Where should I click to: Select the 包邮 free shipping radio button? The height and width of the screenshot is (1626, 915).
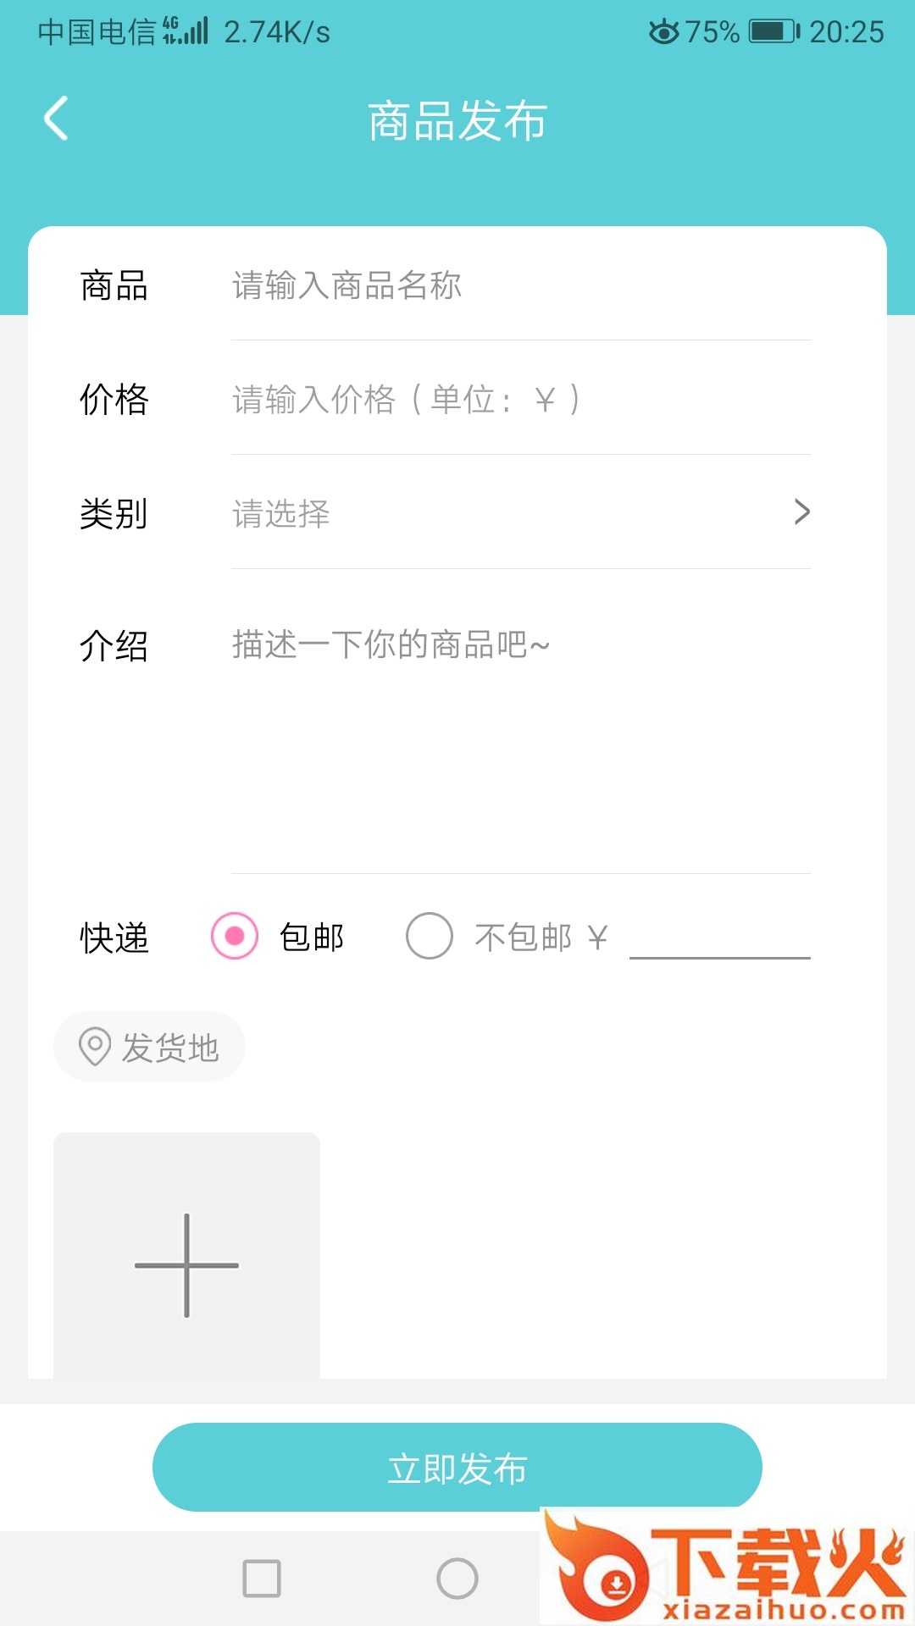click(235, 936)
